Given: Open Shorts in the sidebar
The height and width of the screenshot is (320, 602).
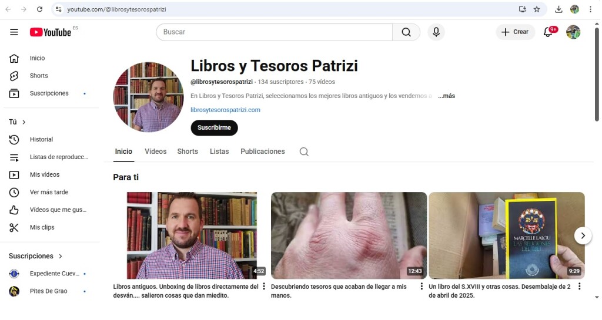Looking at the screenshot, I should click(39, 76).
